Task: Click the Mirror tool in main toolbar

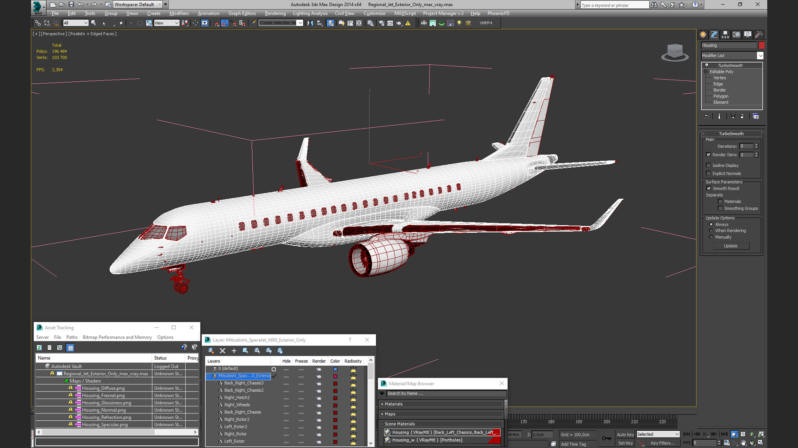Action: [310, 23]
